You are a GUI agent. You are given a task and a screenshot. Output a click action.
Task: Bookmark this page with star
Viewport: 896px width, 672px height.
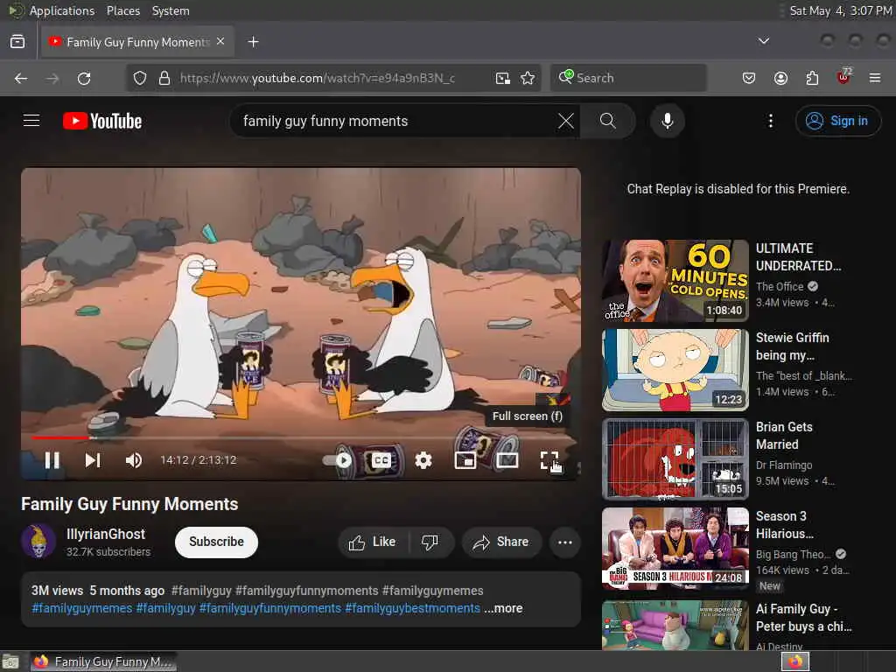[x=528, y=78]
